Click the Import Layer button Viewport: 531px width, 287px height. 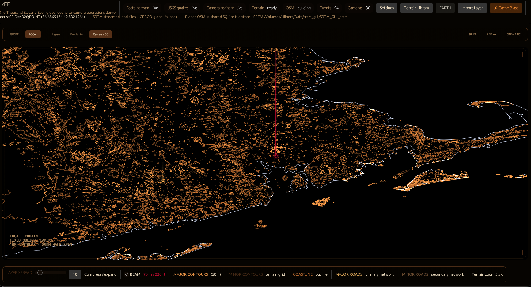click(472, 8)
